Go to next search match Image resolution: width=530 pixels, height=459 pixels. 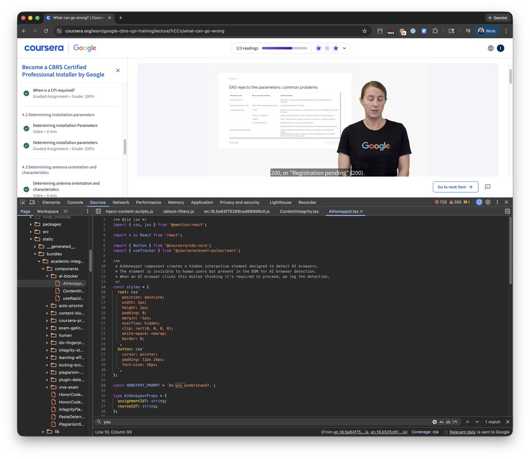(x=477, y=422)
